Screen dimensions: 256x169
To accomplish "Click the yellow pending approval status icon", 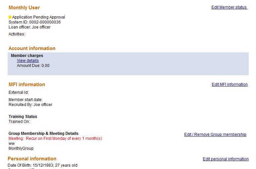I will [x=10, y=17].
